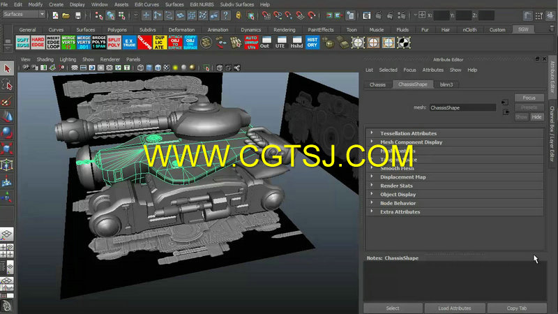Toggle textured display checker icon in viewport
The height and width of the screenshot is (314, 558).
[167, 68]
